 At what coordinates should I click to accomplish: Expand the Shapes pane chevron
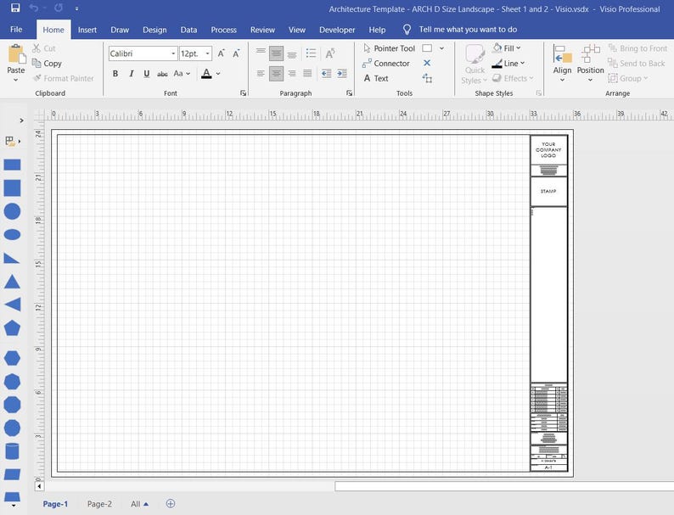click(21, 120)
